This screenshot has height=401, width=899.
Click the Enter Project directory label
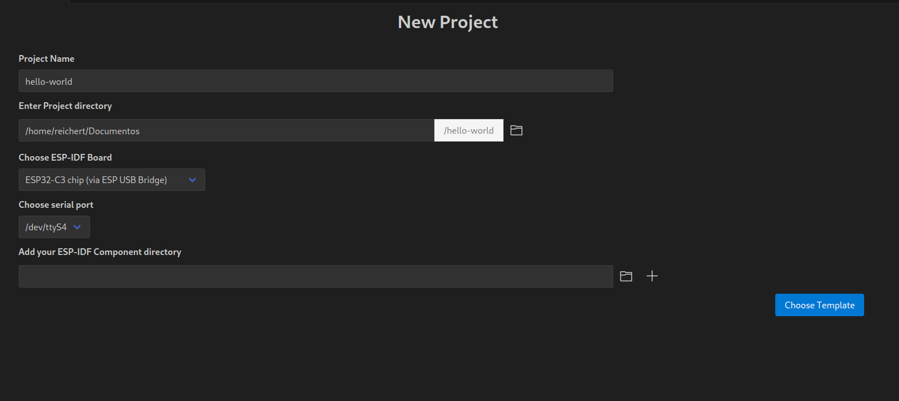pyautogui.click(x=65, y=106)
